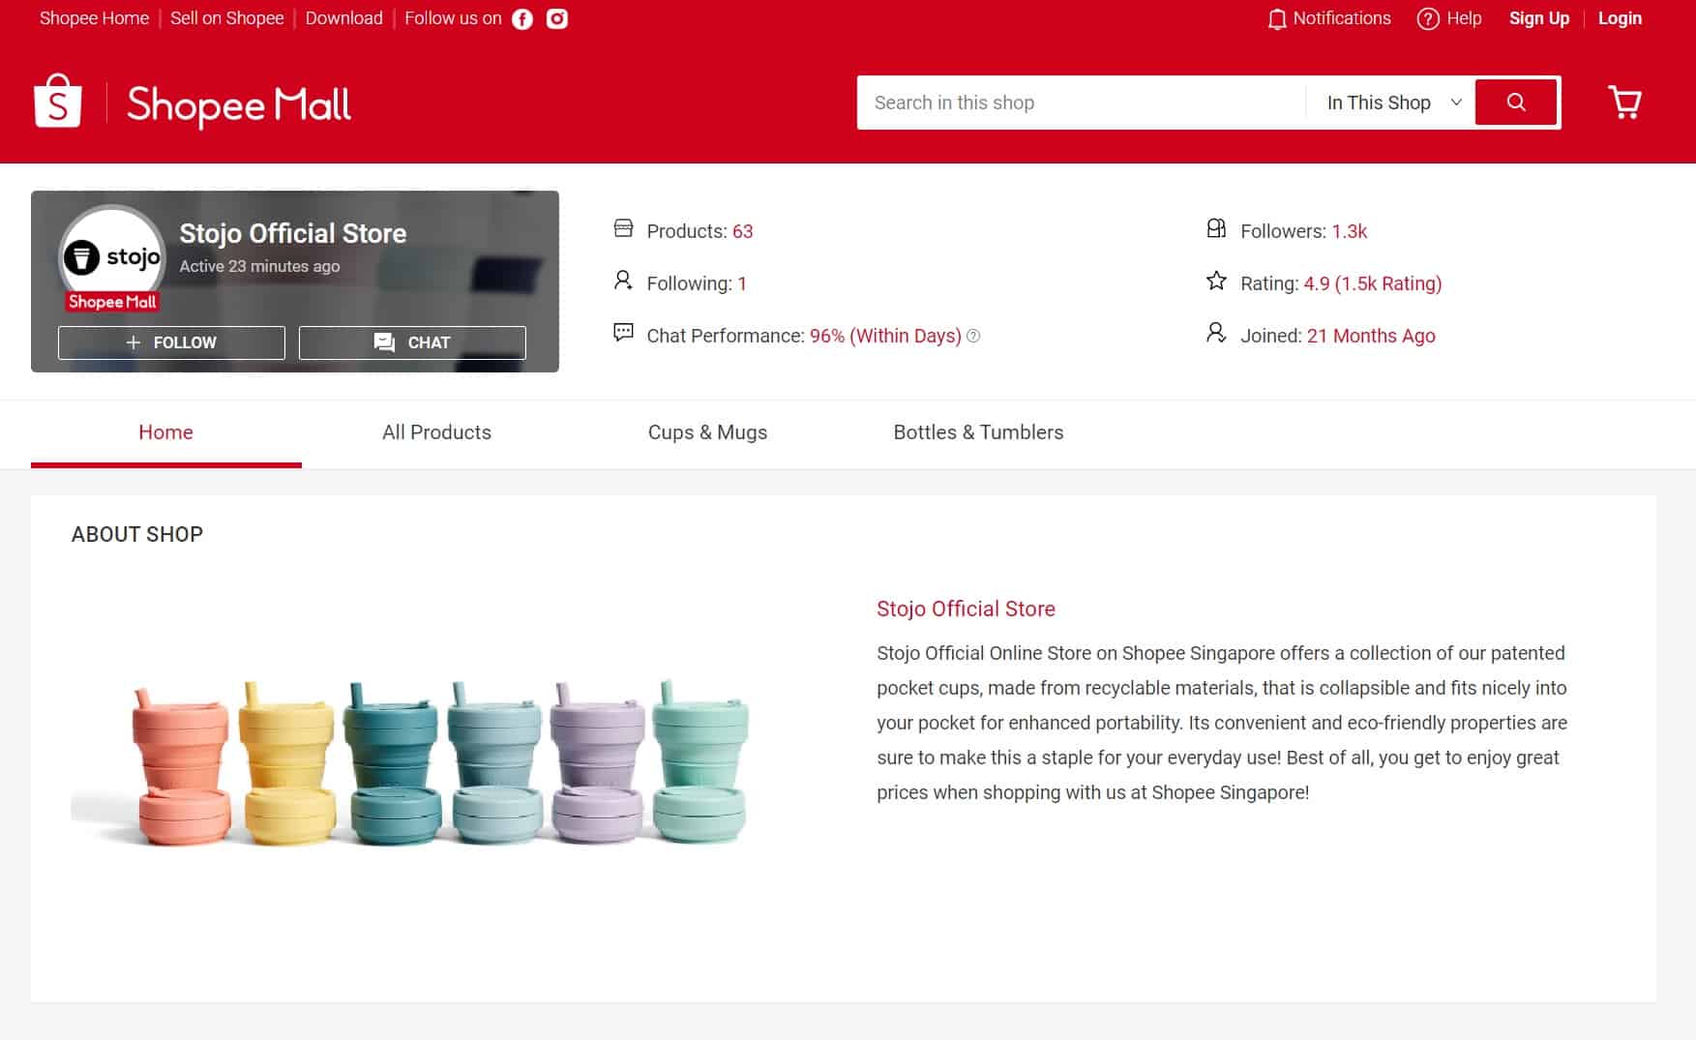Image resolution: width=1696 pixels, height=1040 pixels.
Task: Click the Shopee bag logo
Action: (x=58, y=102)
